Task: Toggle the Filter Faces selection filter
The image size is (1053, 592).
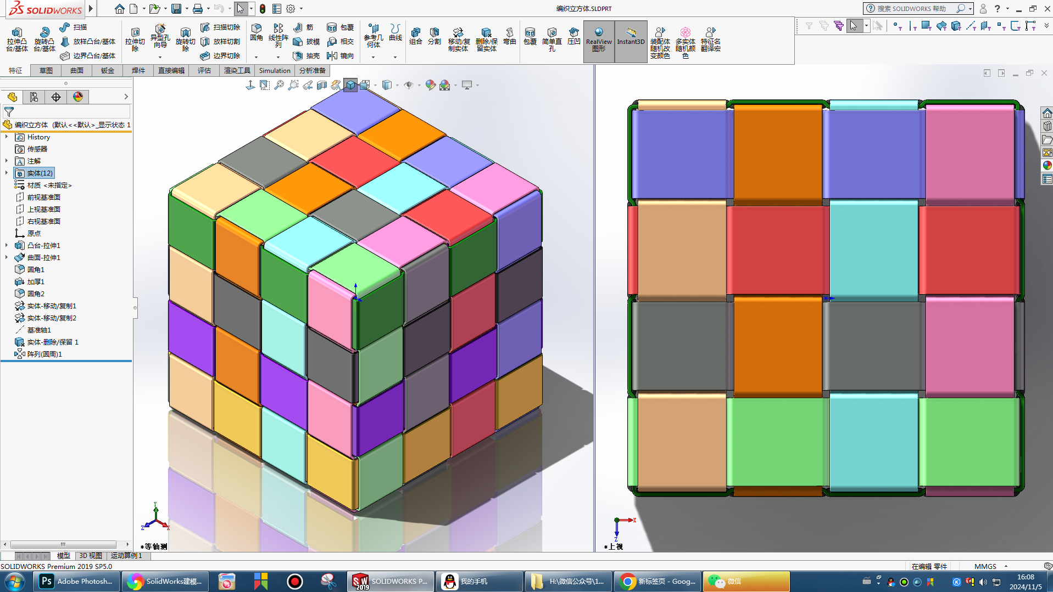Action: coord(927,26)
